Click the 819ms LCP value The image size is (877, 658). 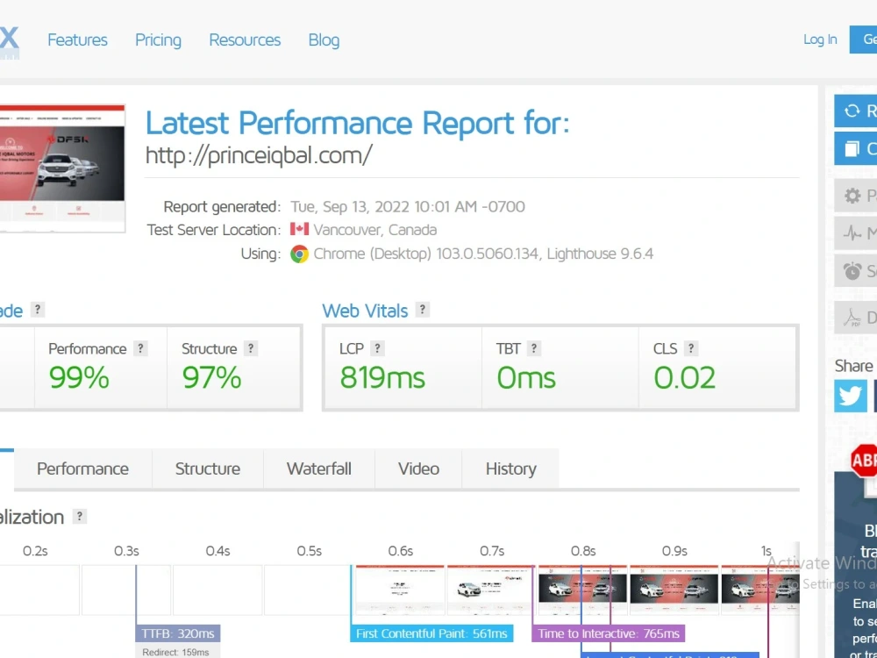click(x=382, y=377)
